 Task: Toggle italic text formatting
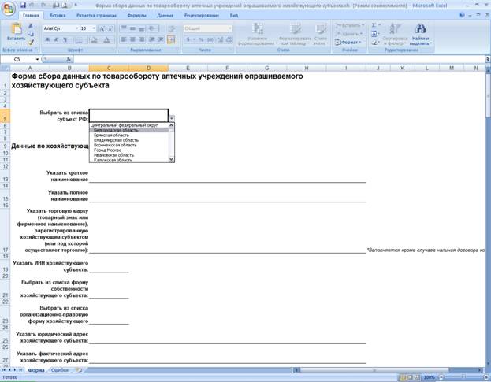coord(57,39)
